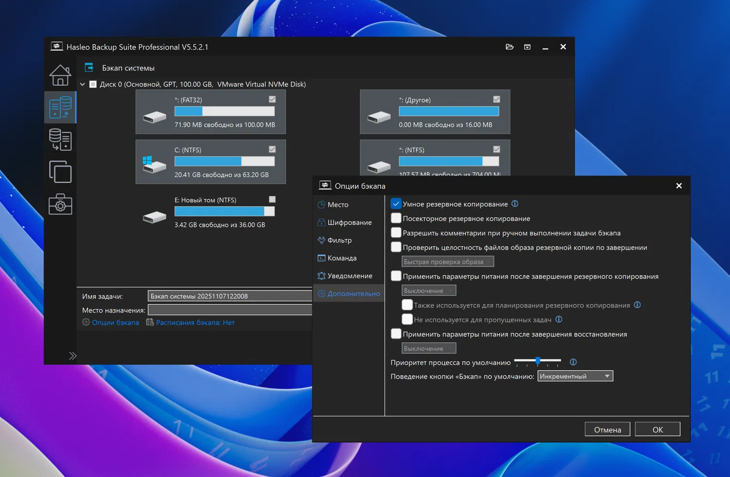
Task: Minimize the Hasleo Backup Suite window
Action: coord(545,47)
